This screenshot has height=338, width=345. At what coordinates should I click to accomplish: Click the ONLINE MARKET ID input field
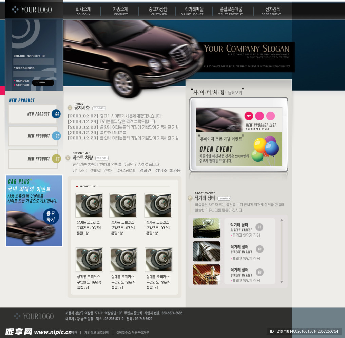[34, 62]
